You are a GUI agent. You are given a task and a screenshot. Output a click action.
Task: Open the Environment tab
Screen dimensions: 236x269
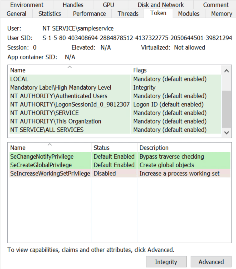click(27, 5)
